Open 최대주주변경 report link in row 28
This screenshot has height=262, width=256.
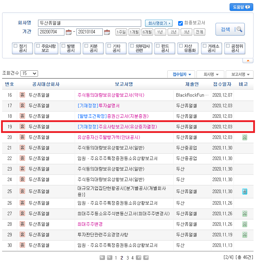click(x=90, y=224)
